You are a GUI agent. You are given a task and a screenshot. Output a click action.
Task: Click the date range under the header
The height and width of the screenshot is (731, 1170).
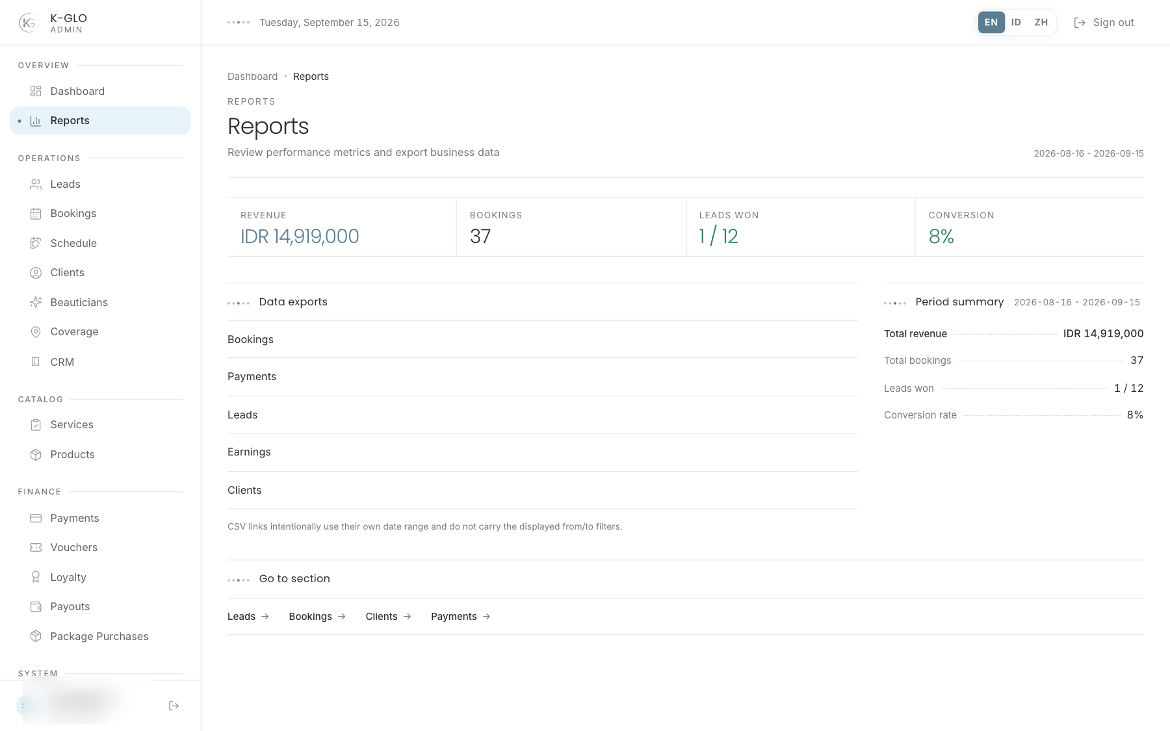[x=1089, y=154]
